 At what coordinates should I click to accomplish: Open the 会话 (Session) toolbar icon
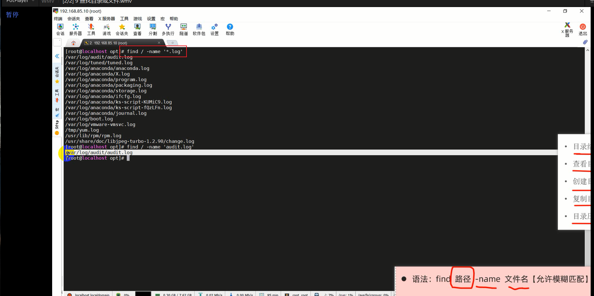[60, 29]
